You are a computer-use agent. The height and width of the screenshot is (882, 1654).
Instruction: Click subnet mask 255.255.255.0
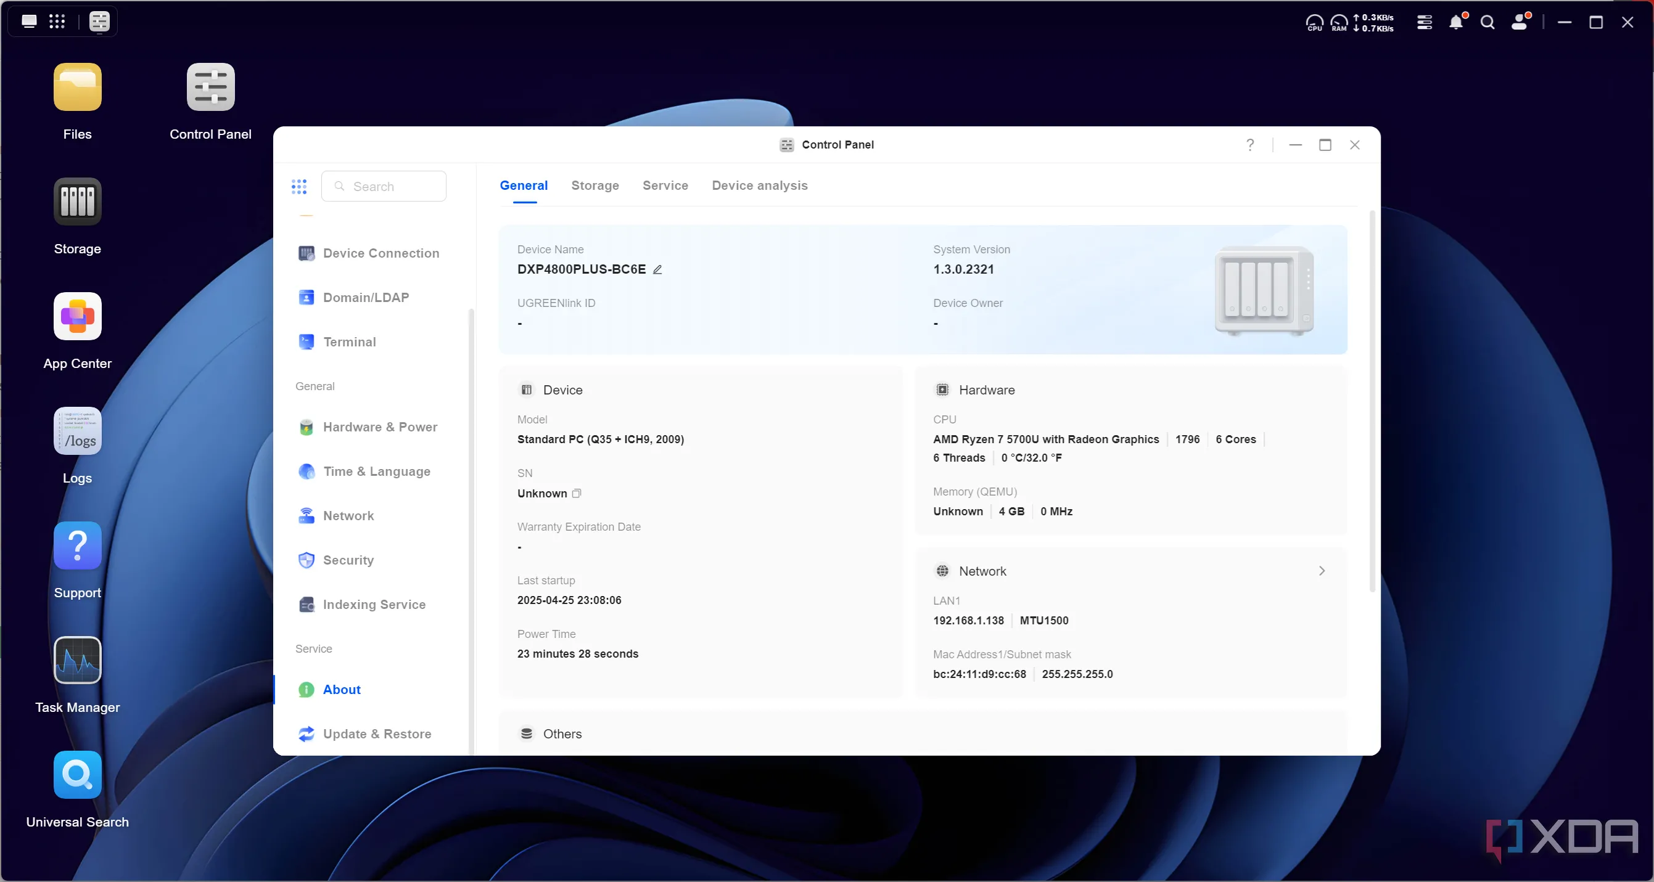(x=1077, y=675)
